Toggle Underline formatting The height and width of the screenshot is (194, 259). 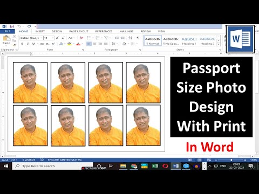coord(33,44)
